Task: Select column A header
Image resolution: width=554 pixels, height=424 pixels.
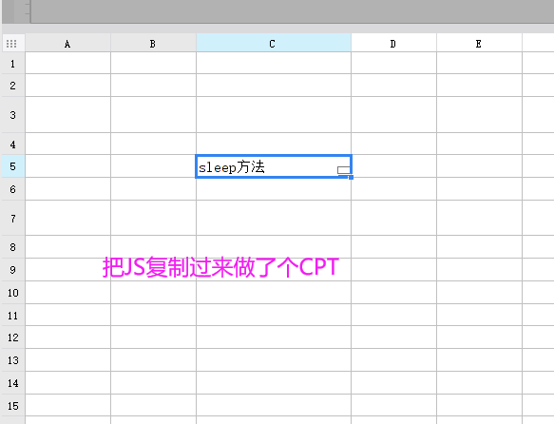Action: tap(67, 43)
